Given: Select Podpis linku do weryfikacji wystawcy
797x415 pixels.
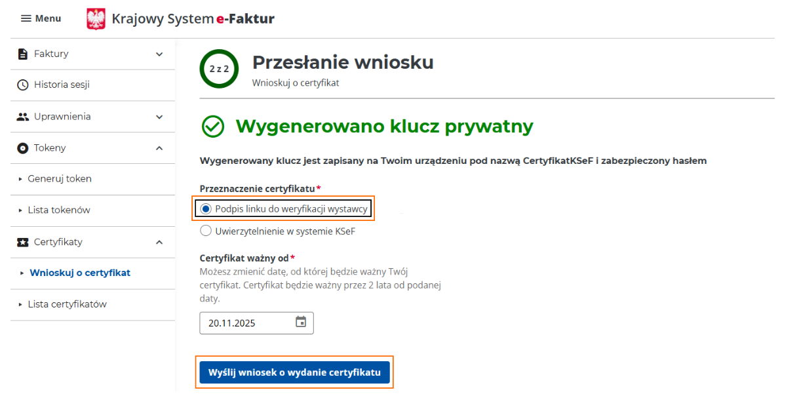Looking at the screenshot, I should click(x=206, y=209).
